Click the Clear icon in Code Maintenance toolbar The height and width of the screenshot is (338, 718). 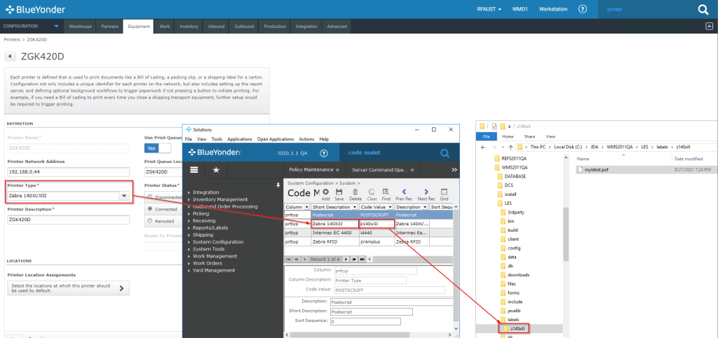pyautogui.click(x=372, y=192)
